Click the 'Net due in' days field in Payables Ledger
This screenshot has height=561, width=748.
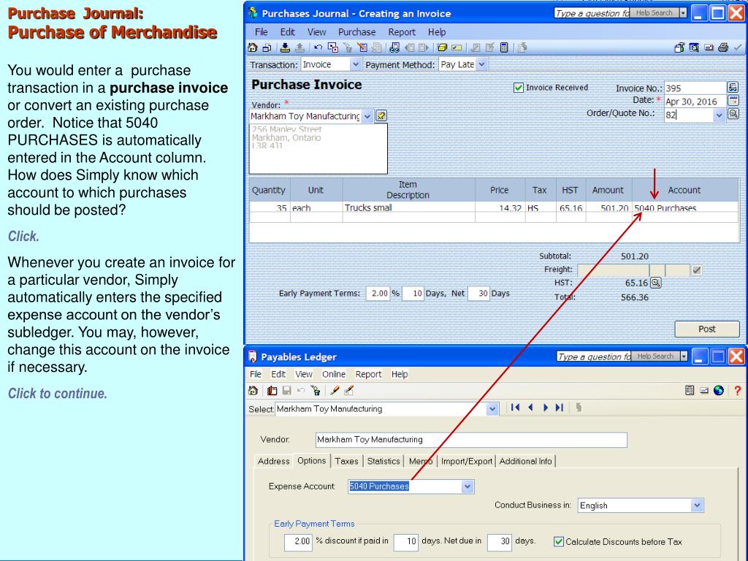[x=500, y=541]
